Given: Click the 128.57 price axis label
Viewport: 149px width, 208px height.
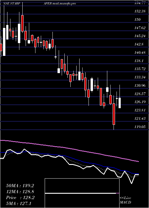Looking at the screenshot, I should click(x=139, y=94).
